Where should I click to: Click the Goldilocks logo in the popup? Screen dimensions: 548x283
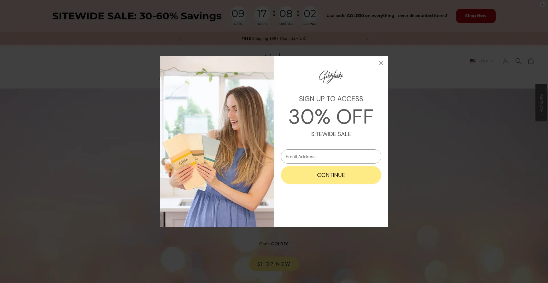coord(331,76)
